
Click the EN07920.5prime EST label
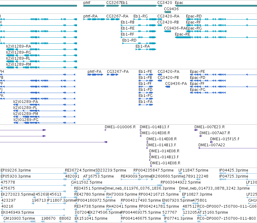click(x=177, y=200)
